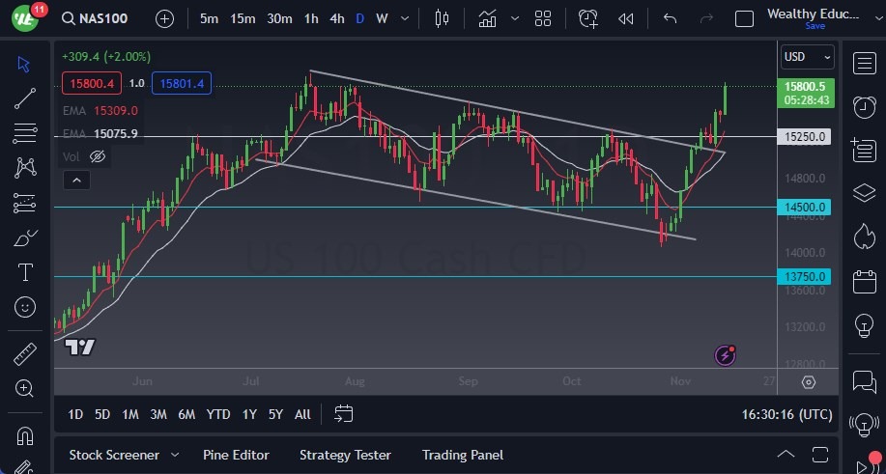The image size is (886, 474).
Task: Open the Strategy Tester tab
Action: tap(345, 455)
